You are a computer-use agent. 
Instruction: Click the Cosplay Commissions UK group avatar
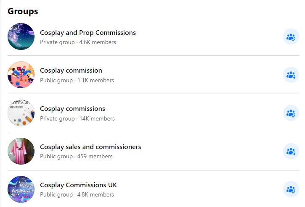point(21,190)
